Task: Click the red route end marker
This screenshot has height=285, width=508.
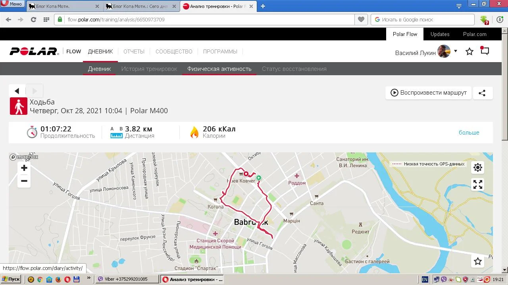Action: (x=246, y=174)
